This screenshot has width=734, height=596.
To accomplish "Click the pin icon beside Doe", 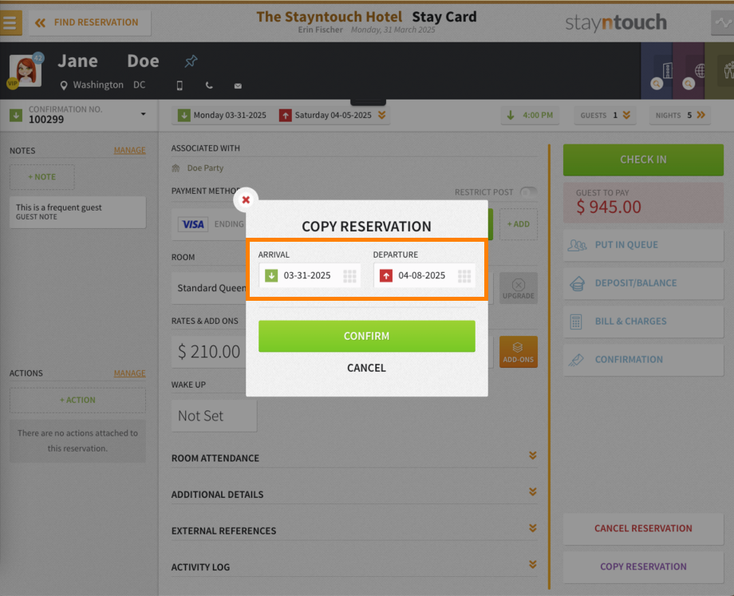I will coord(191,61).
